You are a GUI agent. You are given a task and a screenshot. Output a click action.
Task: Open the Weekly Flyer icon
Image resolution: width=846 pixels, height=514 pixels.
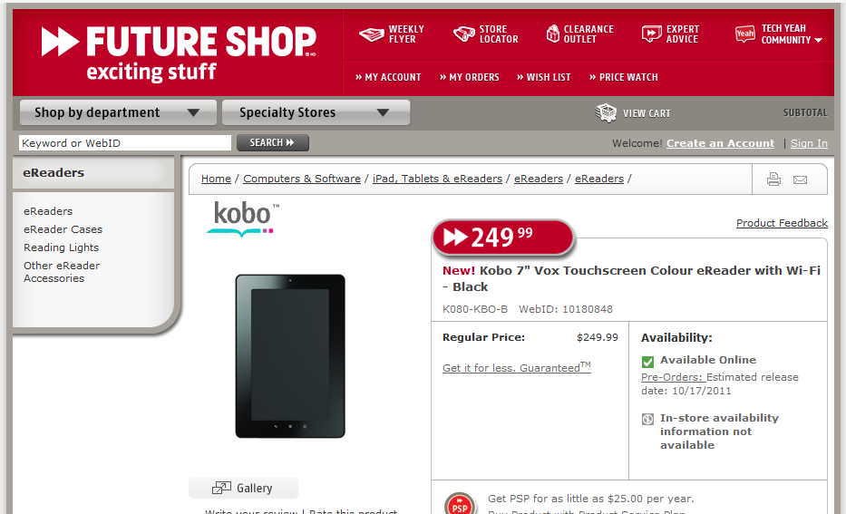371,34
